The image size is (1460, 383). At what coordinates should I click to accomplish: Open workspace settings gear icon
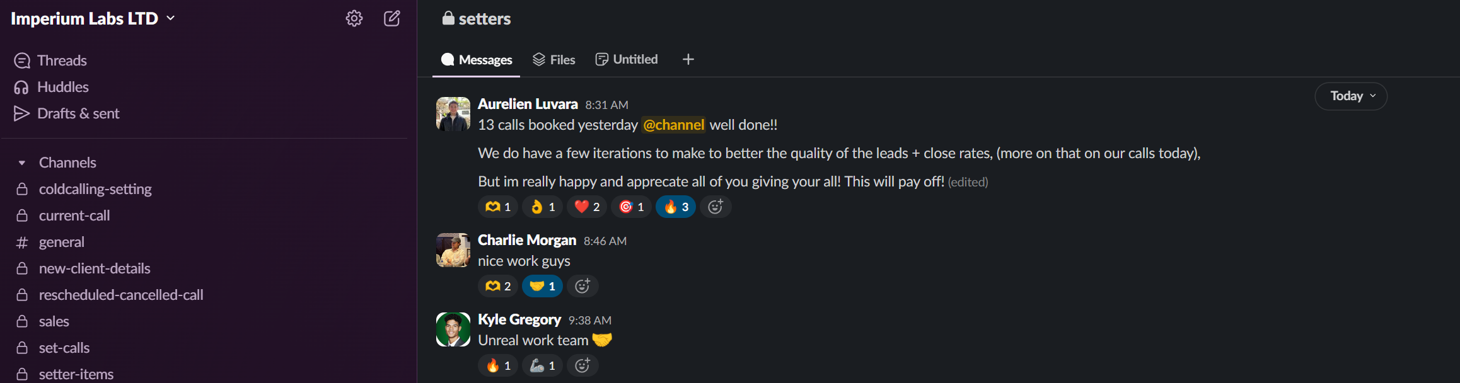[354, 18]
